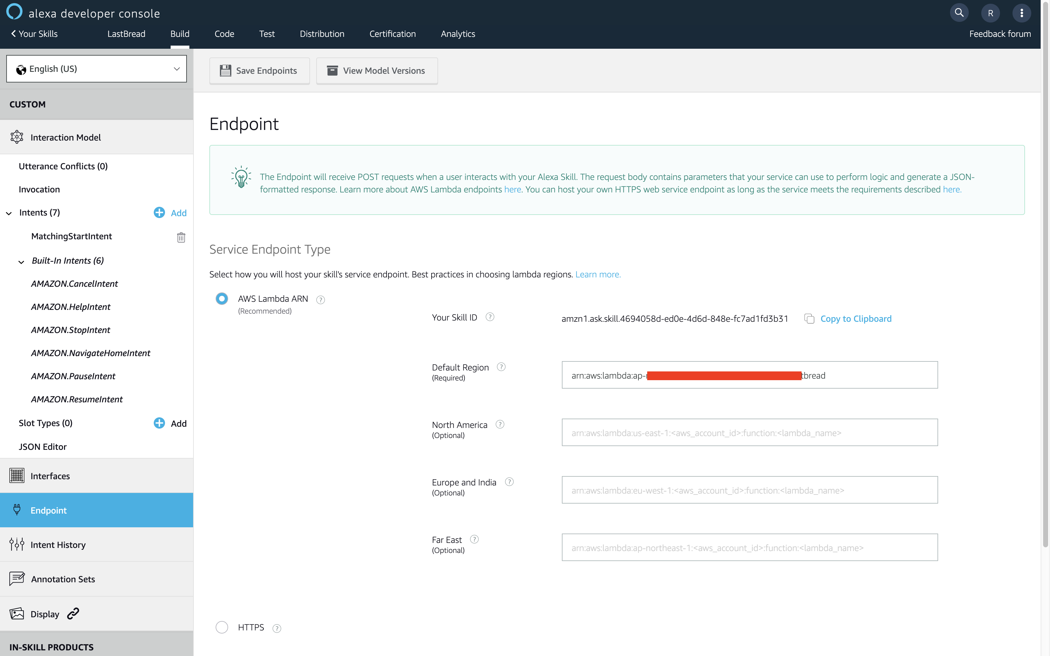Viewport: 1050px width, 656px height.
Task: Open the JSON Editor
Action: click(42, 447)
